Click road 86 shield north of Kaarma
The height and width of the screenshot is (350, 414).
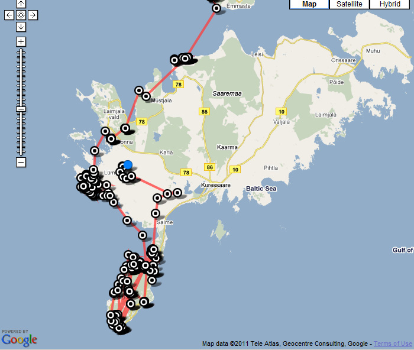(x=205, y=111)
